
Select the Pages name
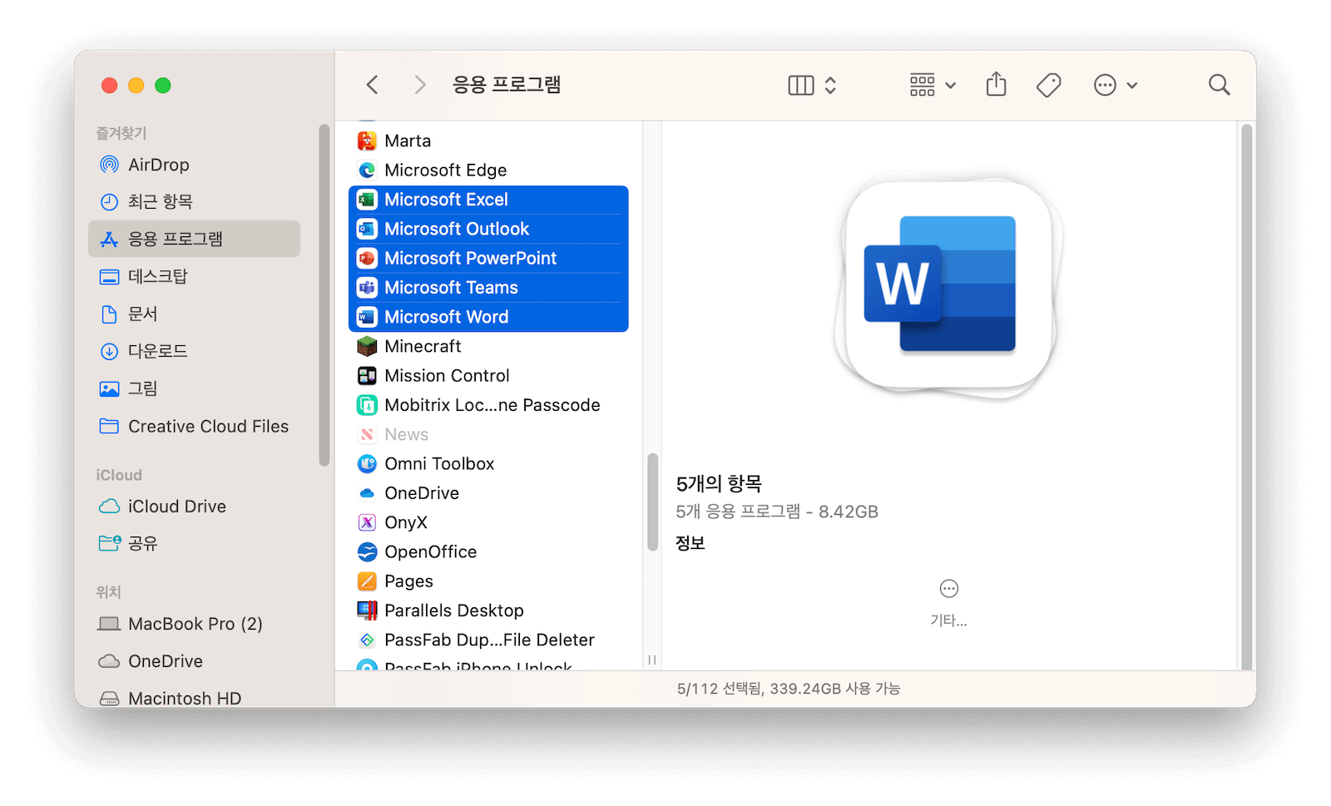(408, 581)
